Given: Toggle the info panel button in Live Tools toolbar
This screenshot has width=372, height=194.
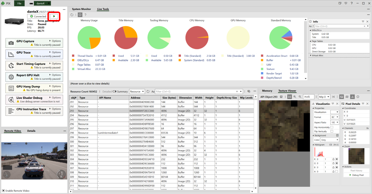Looking at the screenshot, I should click(80, 15).
